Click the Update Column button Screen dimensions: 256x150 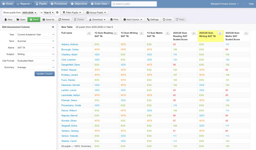tap(44, 74)
